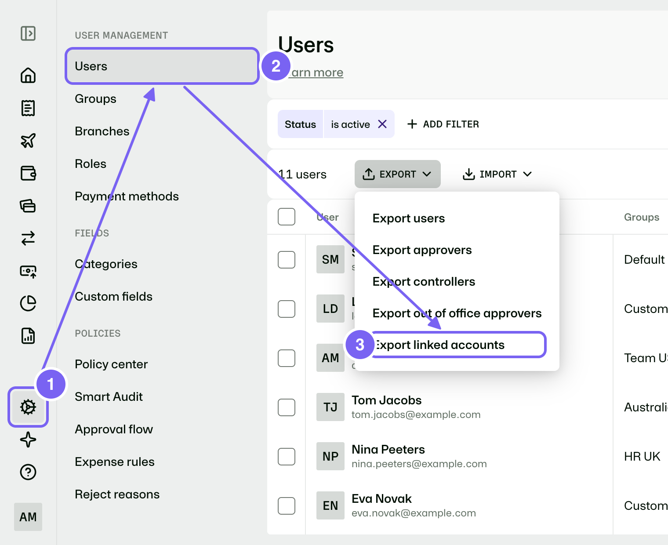Open the receipt expenses icon

(x=28, y=108)
